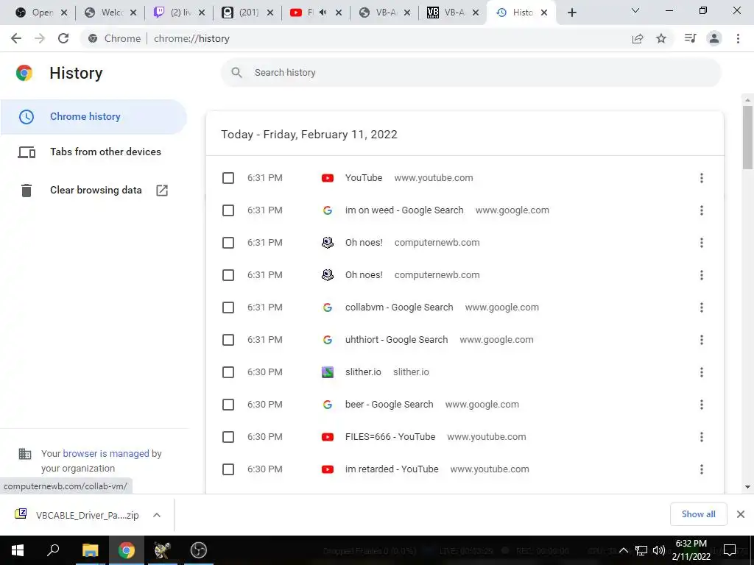
Task: Open the FILES=666 - YouTube link
Action: pos(390,437)
